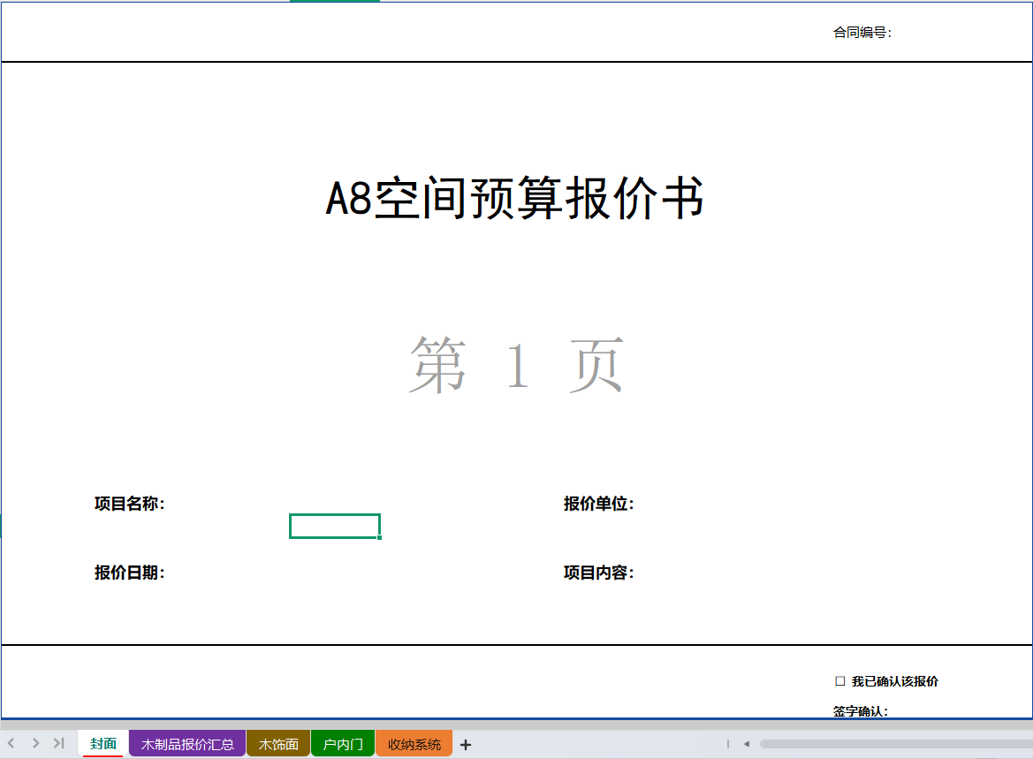
Task: Select the 封面 sheet tab
Action: [103, 743]
